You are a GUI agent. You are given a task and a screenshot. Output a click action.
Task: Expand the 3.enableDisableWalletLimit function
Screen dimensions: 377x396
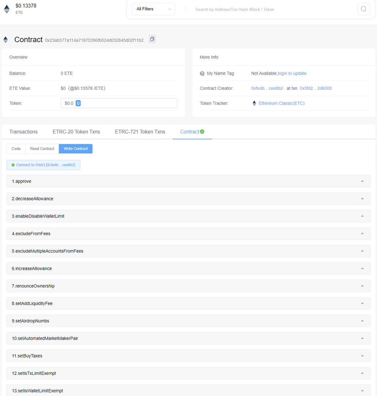[188, 216]
